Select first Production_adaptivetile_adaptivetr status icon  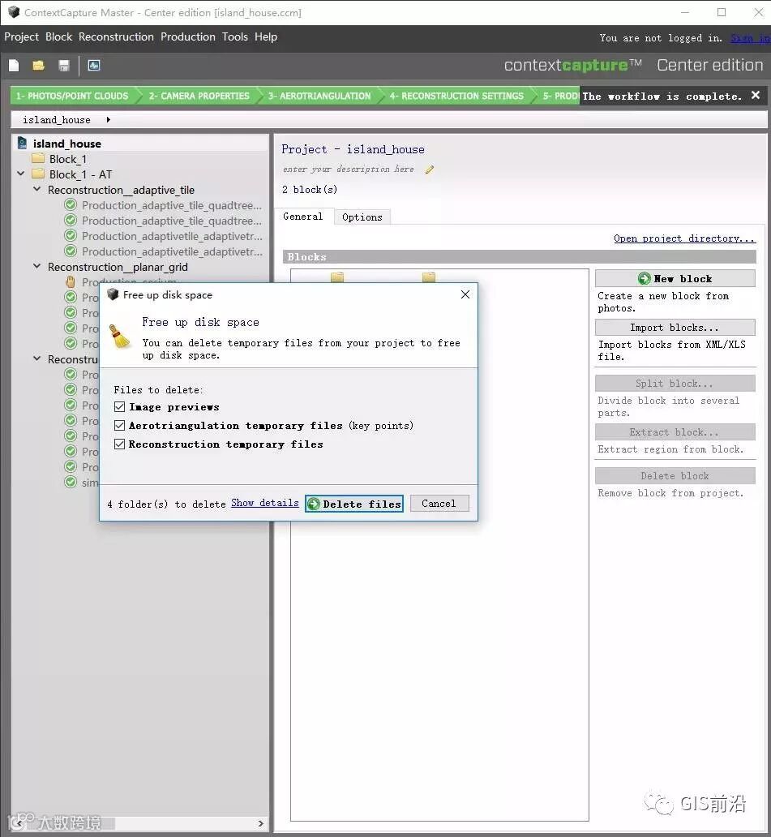pyautogui.click(x=70, y=236)
